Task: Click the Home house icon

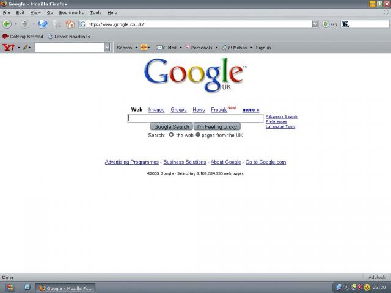Action: click(x=70, y=24)
